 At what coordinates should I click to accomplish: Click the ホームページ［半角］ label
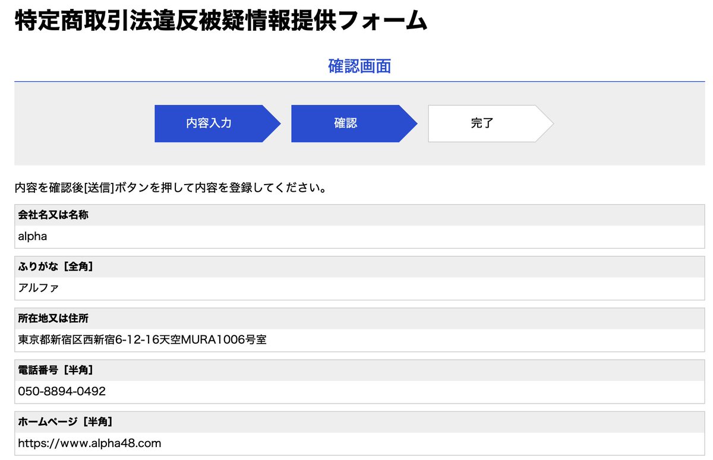tap(66, 422)
